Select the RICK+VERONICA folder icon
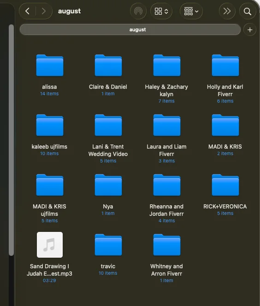The image size is (260, 306). [225, 185]
